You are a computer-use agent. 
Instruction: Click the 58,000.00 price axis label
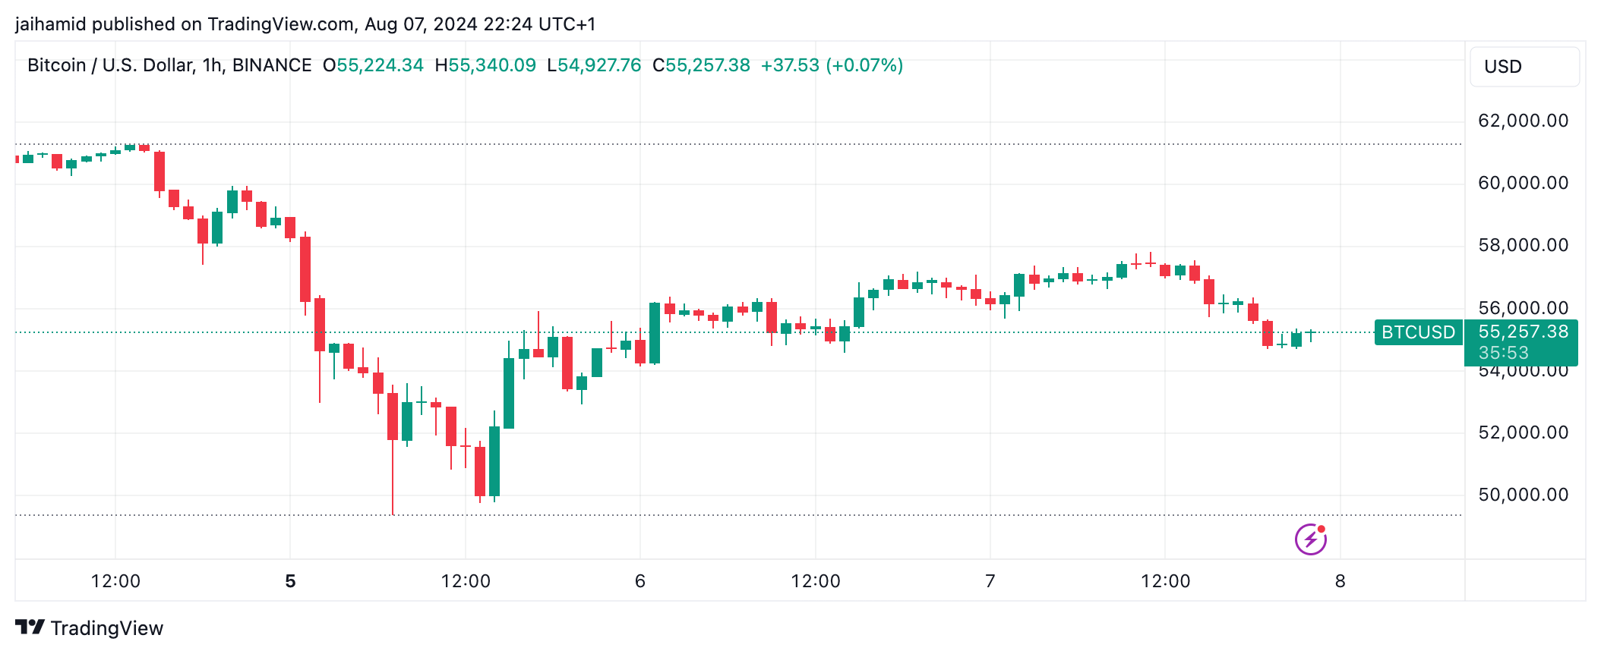pyautogui.click(x=1523, y=245)
